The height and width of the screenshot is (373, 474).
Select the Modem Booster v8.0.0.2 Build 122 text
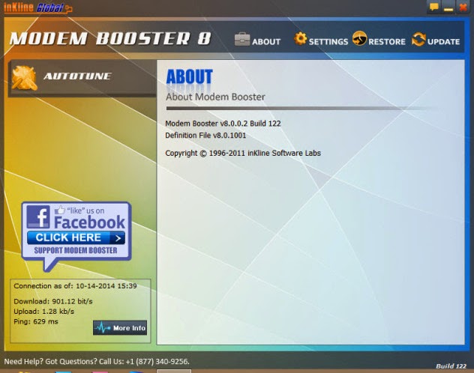point(223,124)
